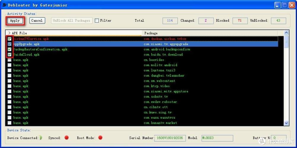Click the Battery percentage field

278,138
